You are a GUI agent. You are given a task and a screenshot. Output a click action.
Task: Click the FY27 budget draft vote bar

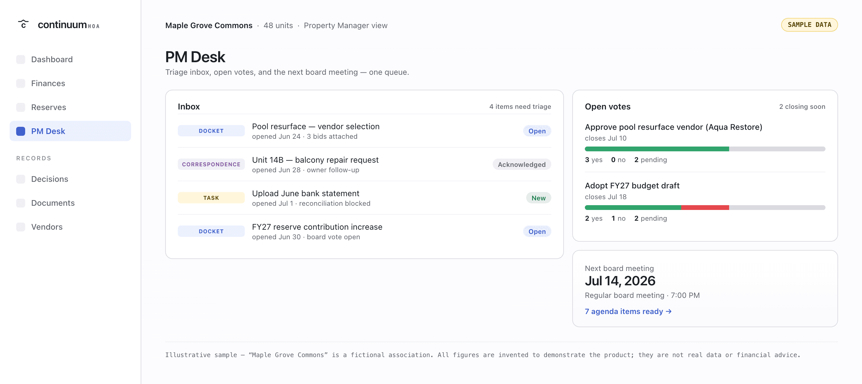pos(705,207)
